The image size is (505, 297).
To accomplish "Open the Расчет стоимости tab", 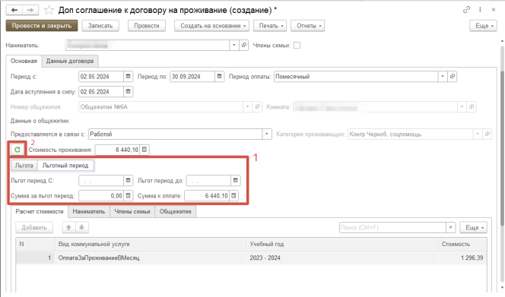I will [x=40, y=211].
